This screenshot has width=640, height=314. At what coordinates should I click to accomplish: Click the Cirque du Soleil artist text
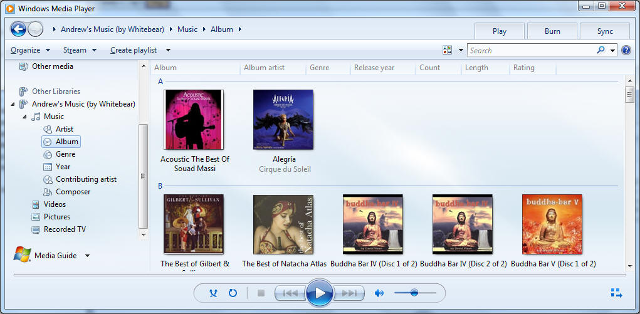click(285, 169)
